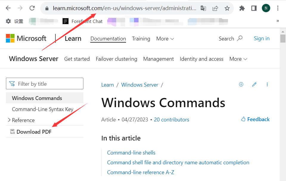The height and width of the screenshot is (181, 286).
Task: Open the Google Translate page icon
Action: (x=203, y=8)
